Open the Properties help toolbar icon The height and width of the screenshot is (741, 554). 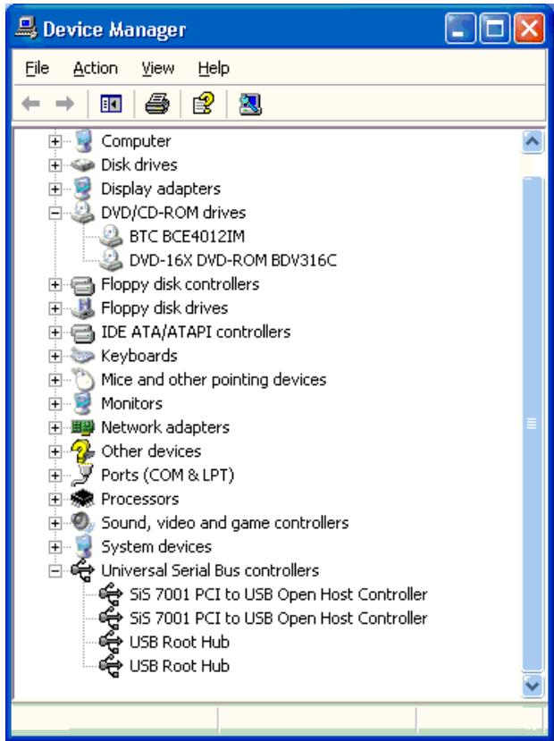pos(203,104)
